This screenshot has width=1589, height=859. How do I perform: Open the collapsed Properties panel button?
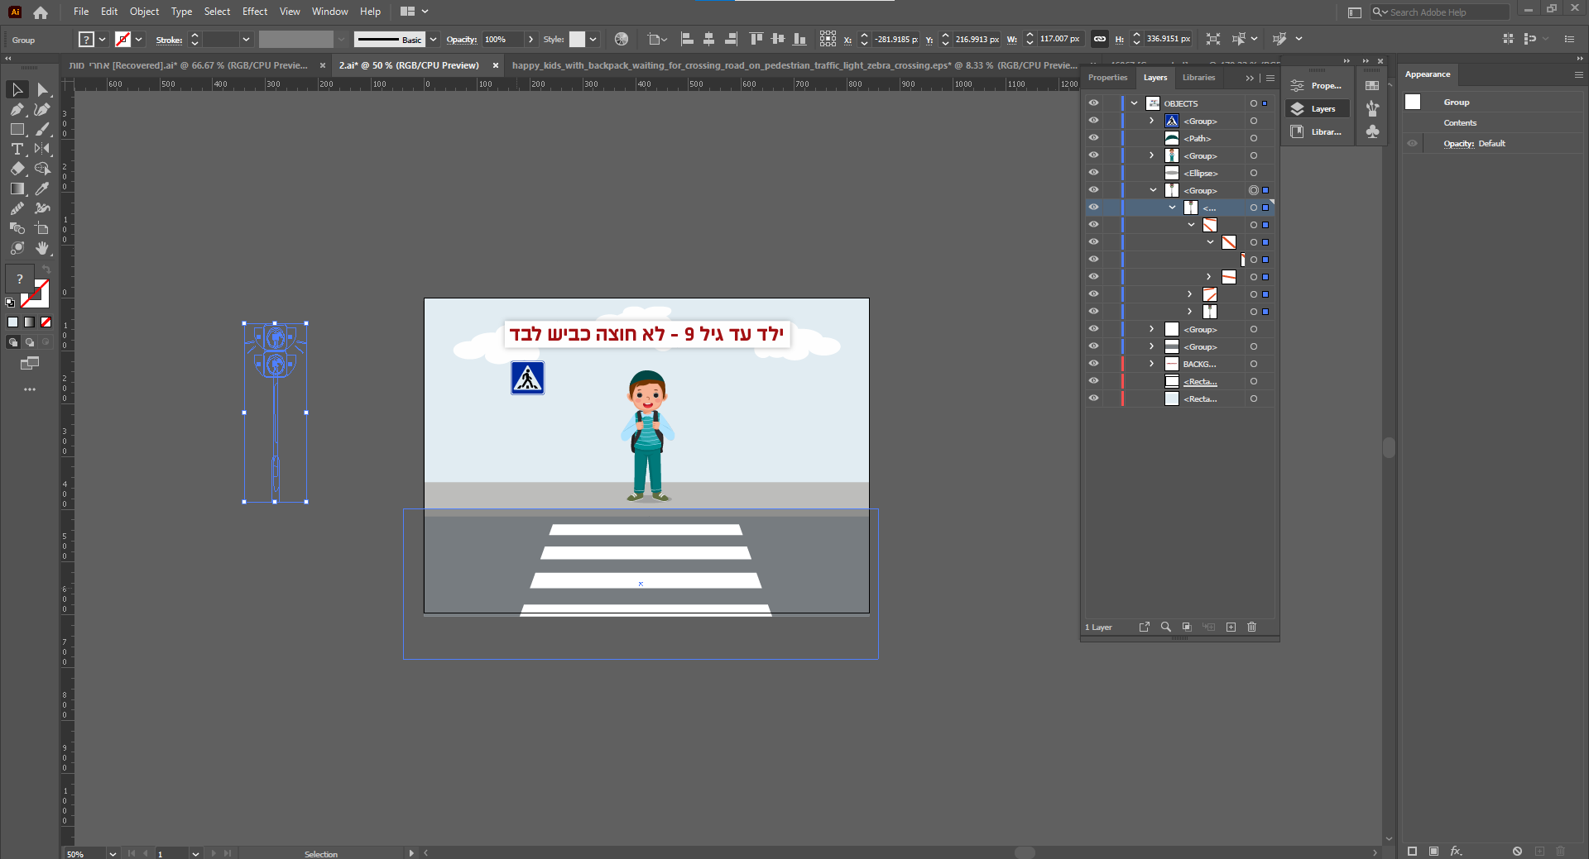1318,86
